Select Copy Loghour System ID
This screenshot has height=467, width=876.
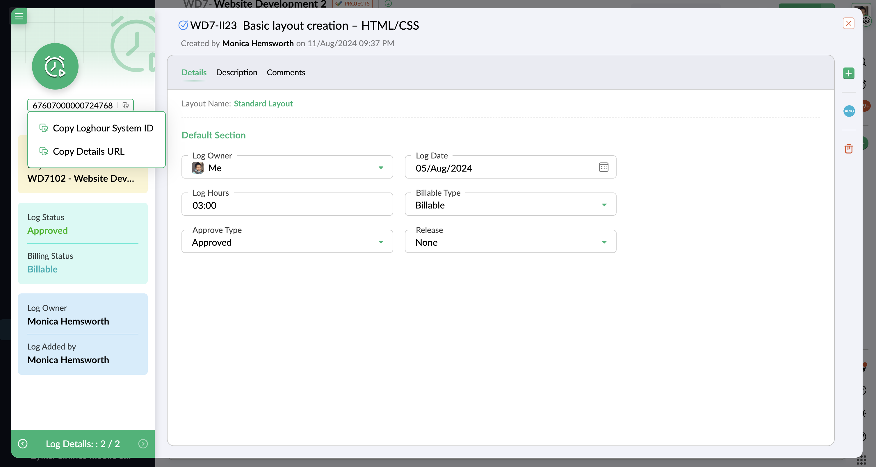click(103, 128)
